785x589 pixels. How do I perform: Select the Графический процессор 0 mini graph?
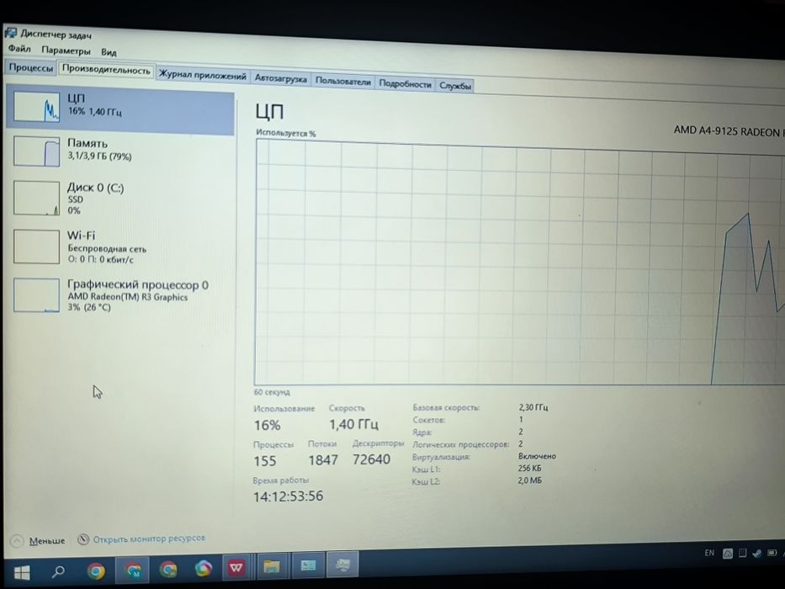pyautogui.click(x=36, y=295)
